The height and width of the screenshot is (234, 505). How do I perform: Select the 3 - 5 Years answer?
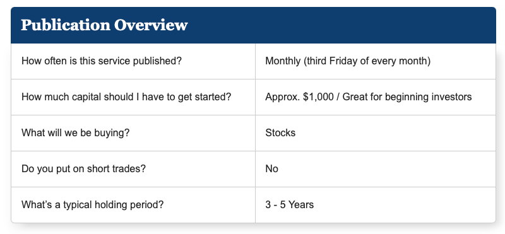290,205
